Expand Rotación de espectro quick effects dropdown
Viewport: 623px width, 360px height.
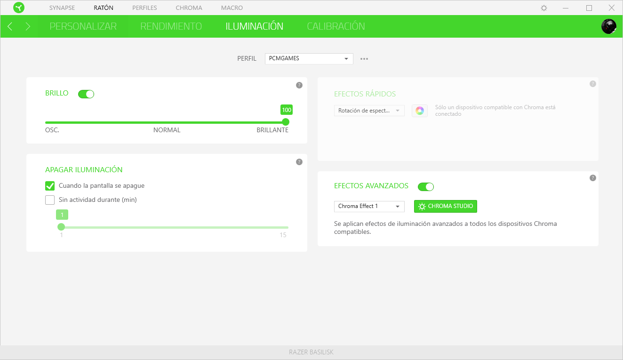coord(369,111)
